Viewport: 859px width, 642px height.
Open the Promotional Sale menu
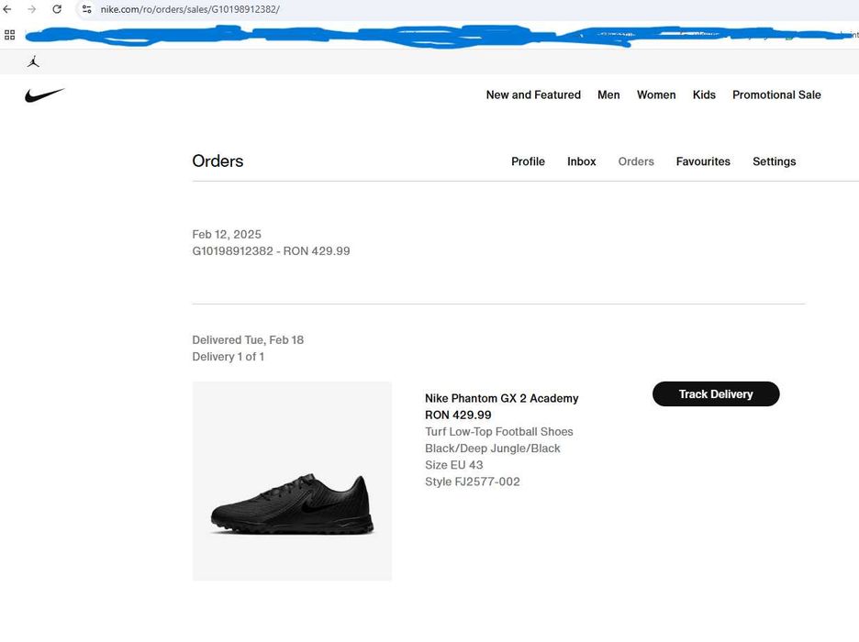pos(776,94)
